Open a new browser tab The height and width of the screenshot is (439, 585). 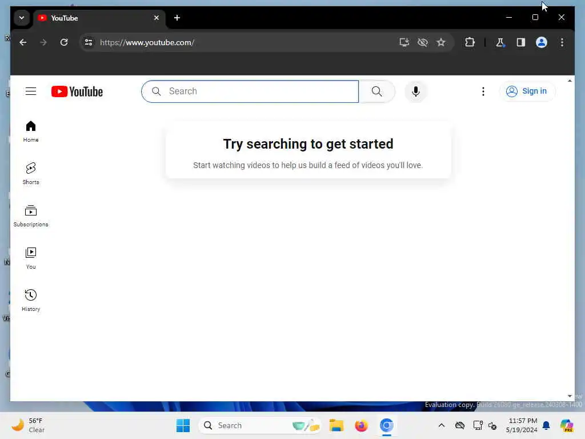point(177,18)
